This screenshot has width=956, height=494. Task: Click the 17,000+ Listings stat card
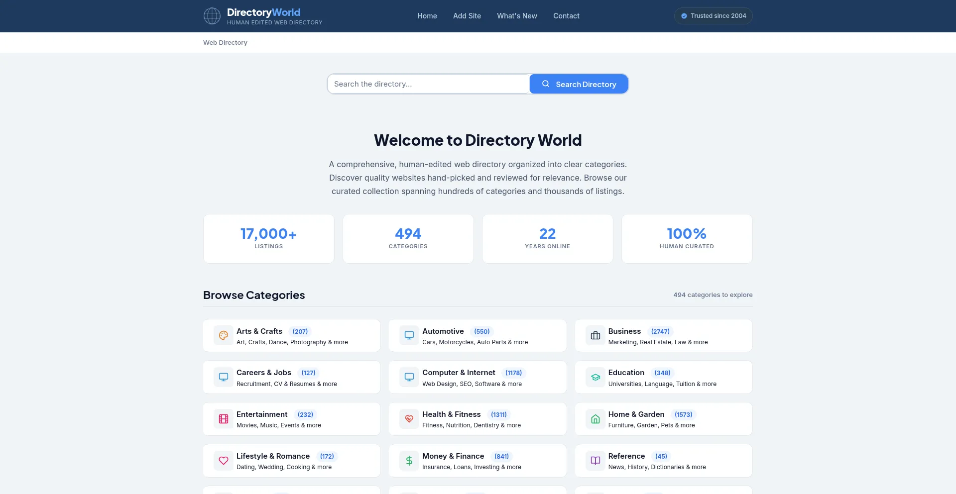tap(269, 239)
